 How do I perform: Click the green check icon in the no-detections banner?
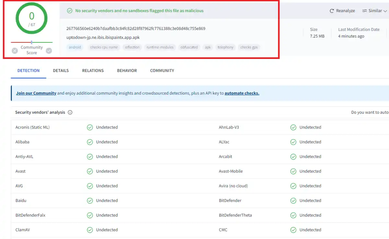point(69,11)
